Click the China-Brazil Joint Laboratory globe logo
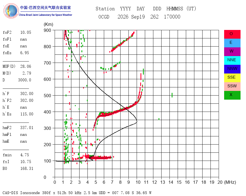Viewport: 246px width, 196px height. point(11,11)
